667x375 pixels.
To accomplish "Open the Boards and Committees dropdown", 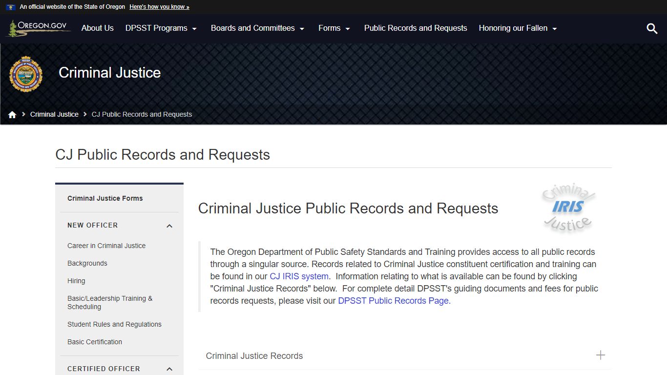I will 258,28.
